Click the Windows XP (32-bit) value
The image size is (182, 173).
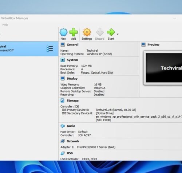click(99, 54)
